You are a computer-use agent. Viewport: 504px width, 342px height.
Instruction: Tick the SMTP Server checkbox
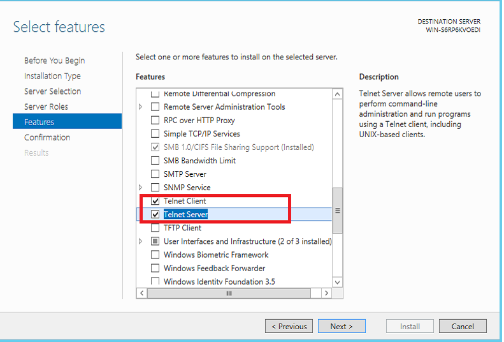coord(155,174)
